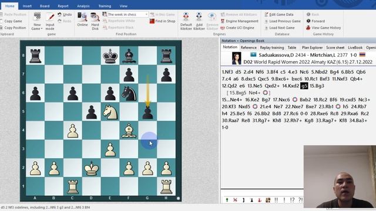Click the side-to-move indicator dot by board
The image size is (376, 211).
(178, 198)
